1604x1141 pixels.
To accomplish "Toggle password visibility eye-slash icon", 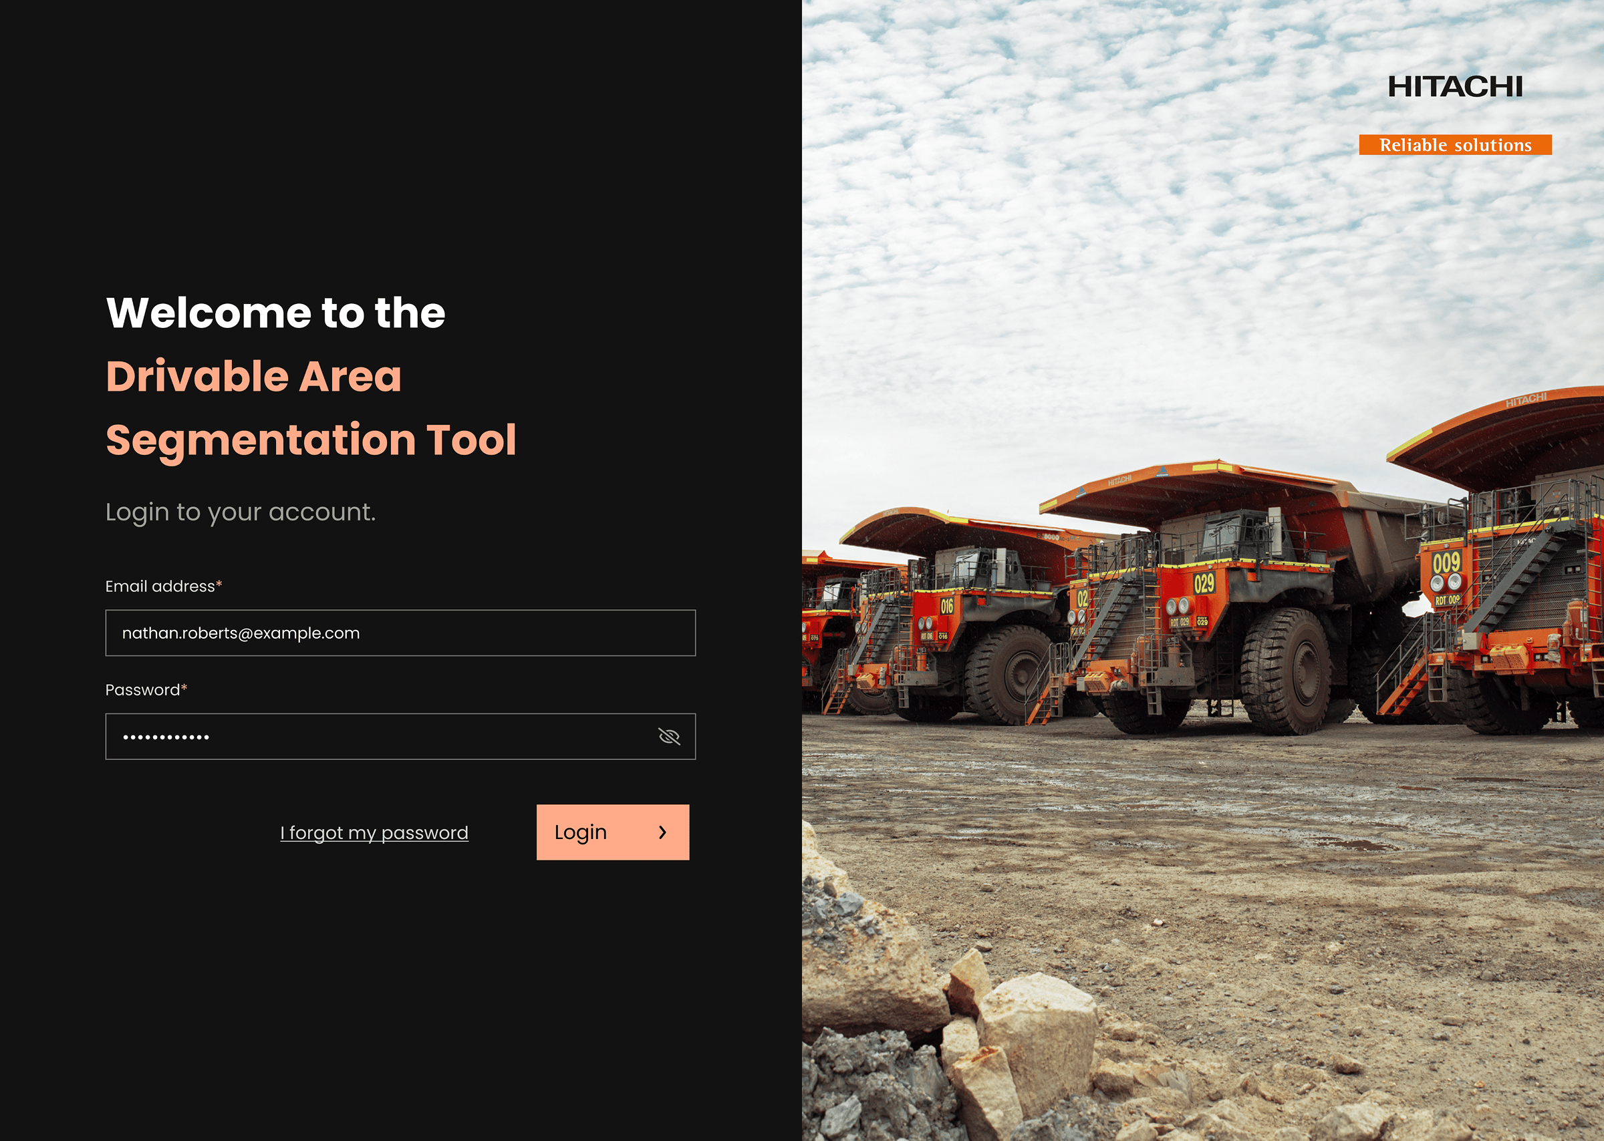I will coord(668,736).
